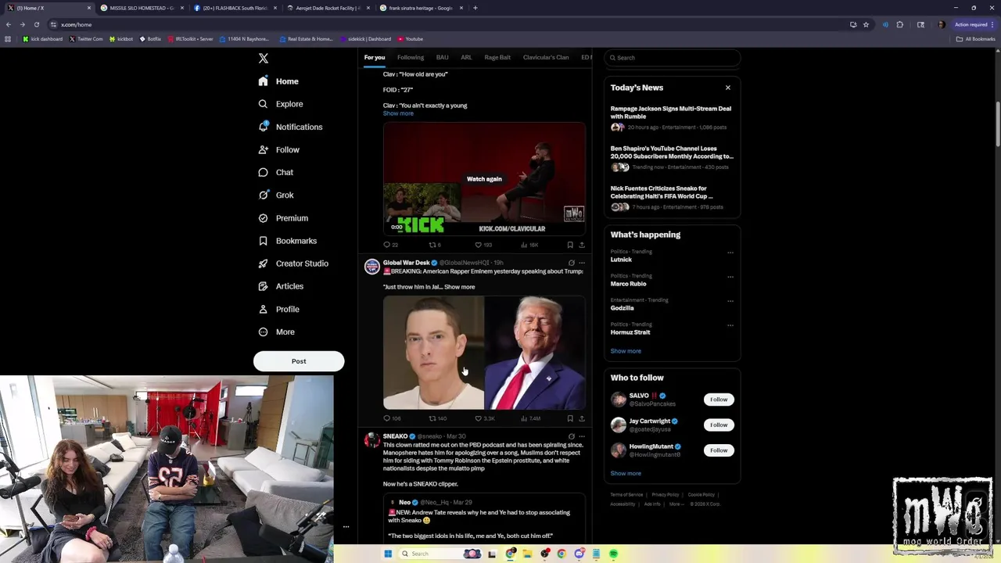The image size is (1001, 563).
Task: Open Notifications in the sidebar
Action: point(290,127)
